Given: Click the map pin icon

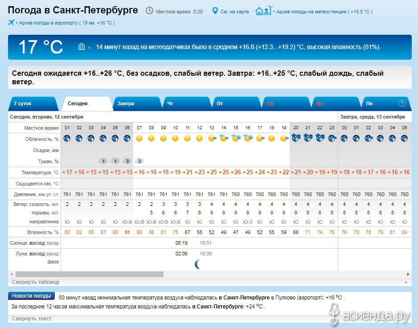Looking at the screenshot, I should (x=215, y=11).
